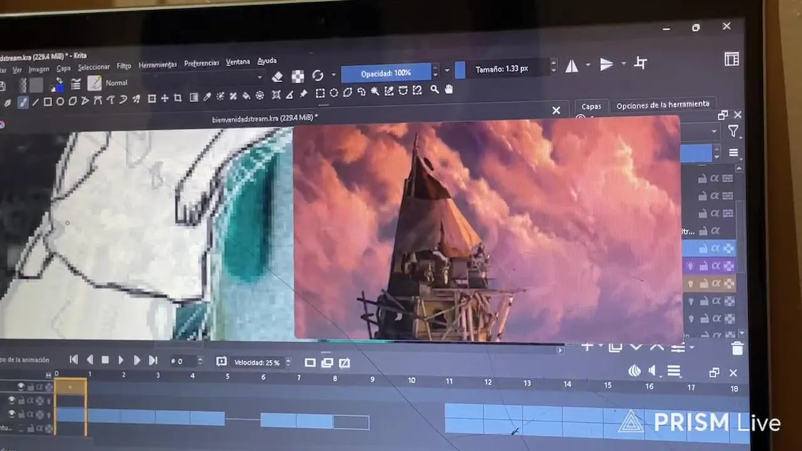Expand the horizontal mirror options arrow
The width and height of the screenshot is (802, 451).
pos(588,65)
